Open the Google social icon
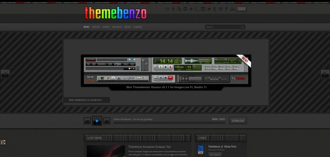The width and height of the screenshot is (330, 157). [x=197, y=9]
